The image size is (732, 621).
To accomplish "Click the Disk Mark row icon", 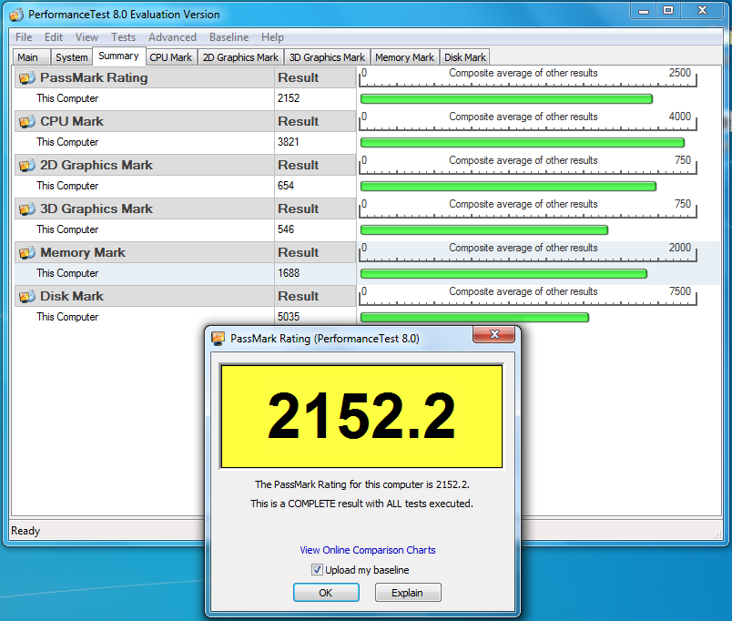I will click(x=27, y=297).
